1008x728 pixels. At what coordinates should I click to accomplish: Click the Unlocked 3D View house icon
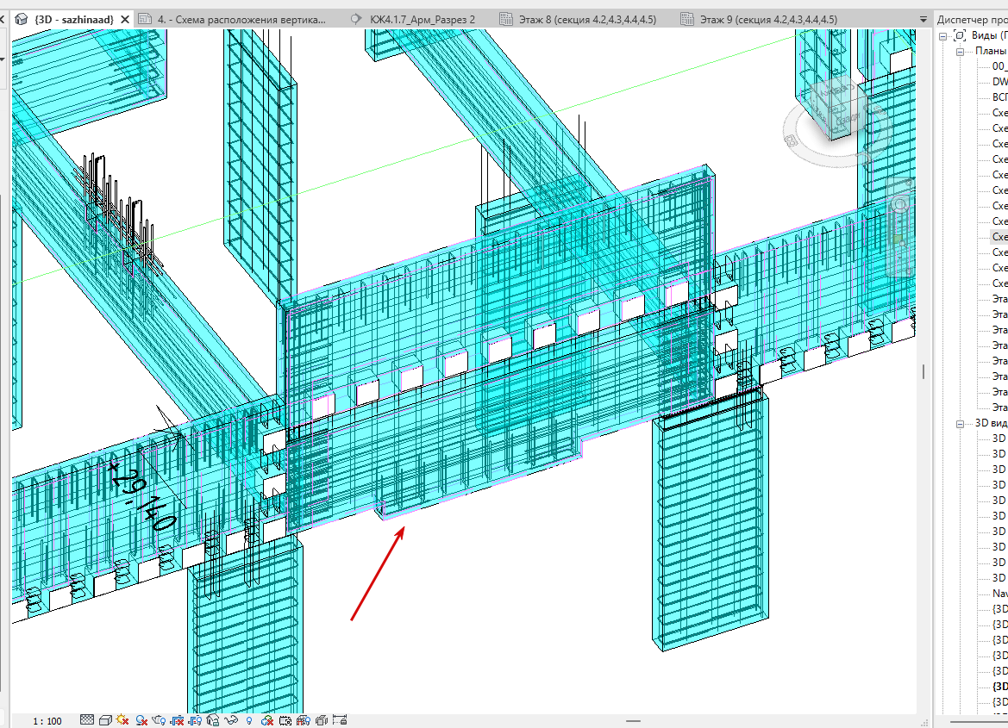click(x=213, y=720)
